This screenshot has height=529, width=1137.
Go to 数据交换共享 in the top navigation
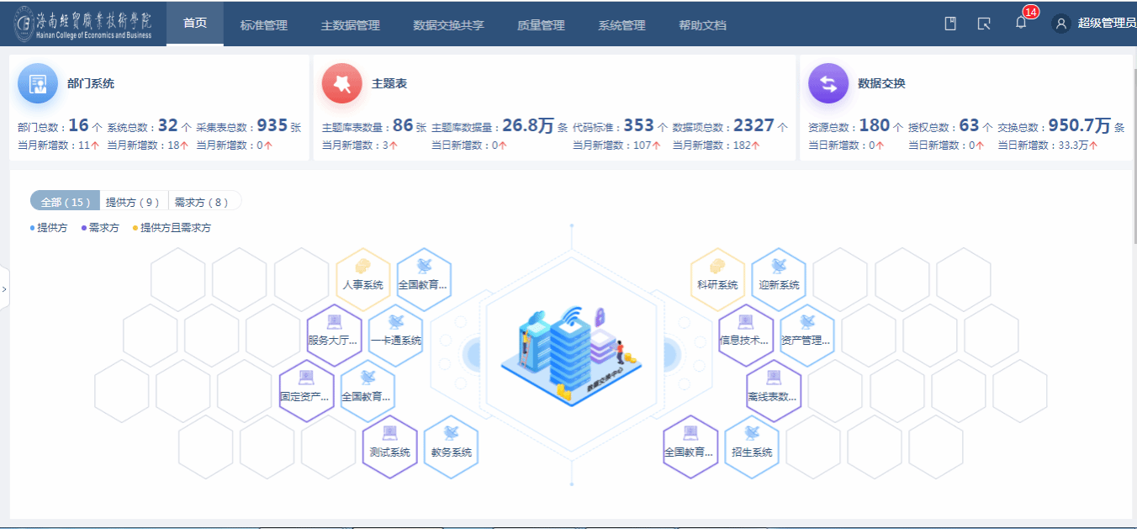pyautogui.click(x=448, y=25)
